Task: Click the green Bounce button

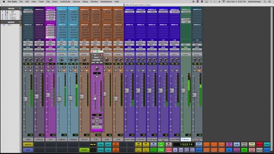Action: 84,150
